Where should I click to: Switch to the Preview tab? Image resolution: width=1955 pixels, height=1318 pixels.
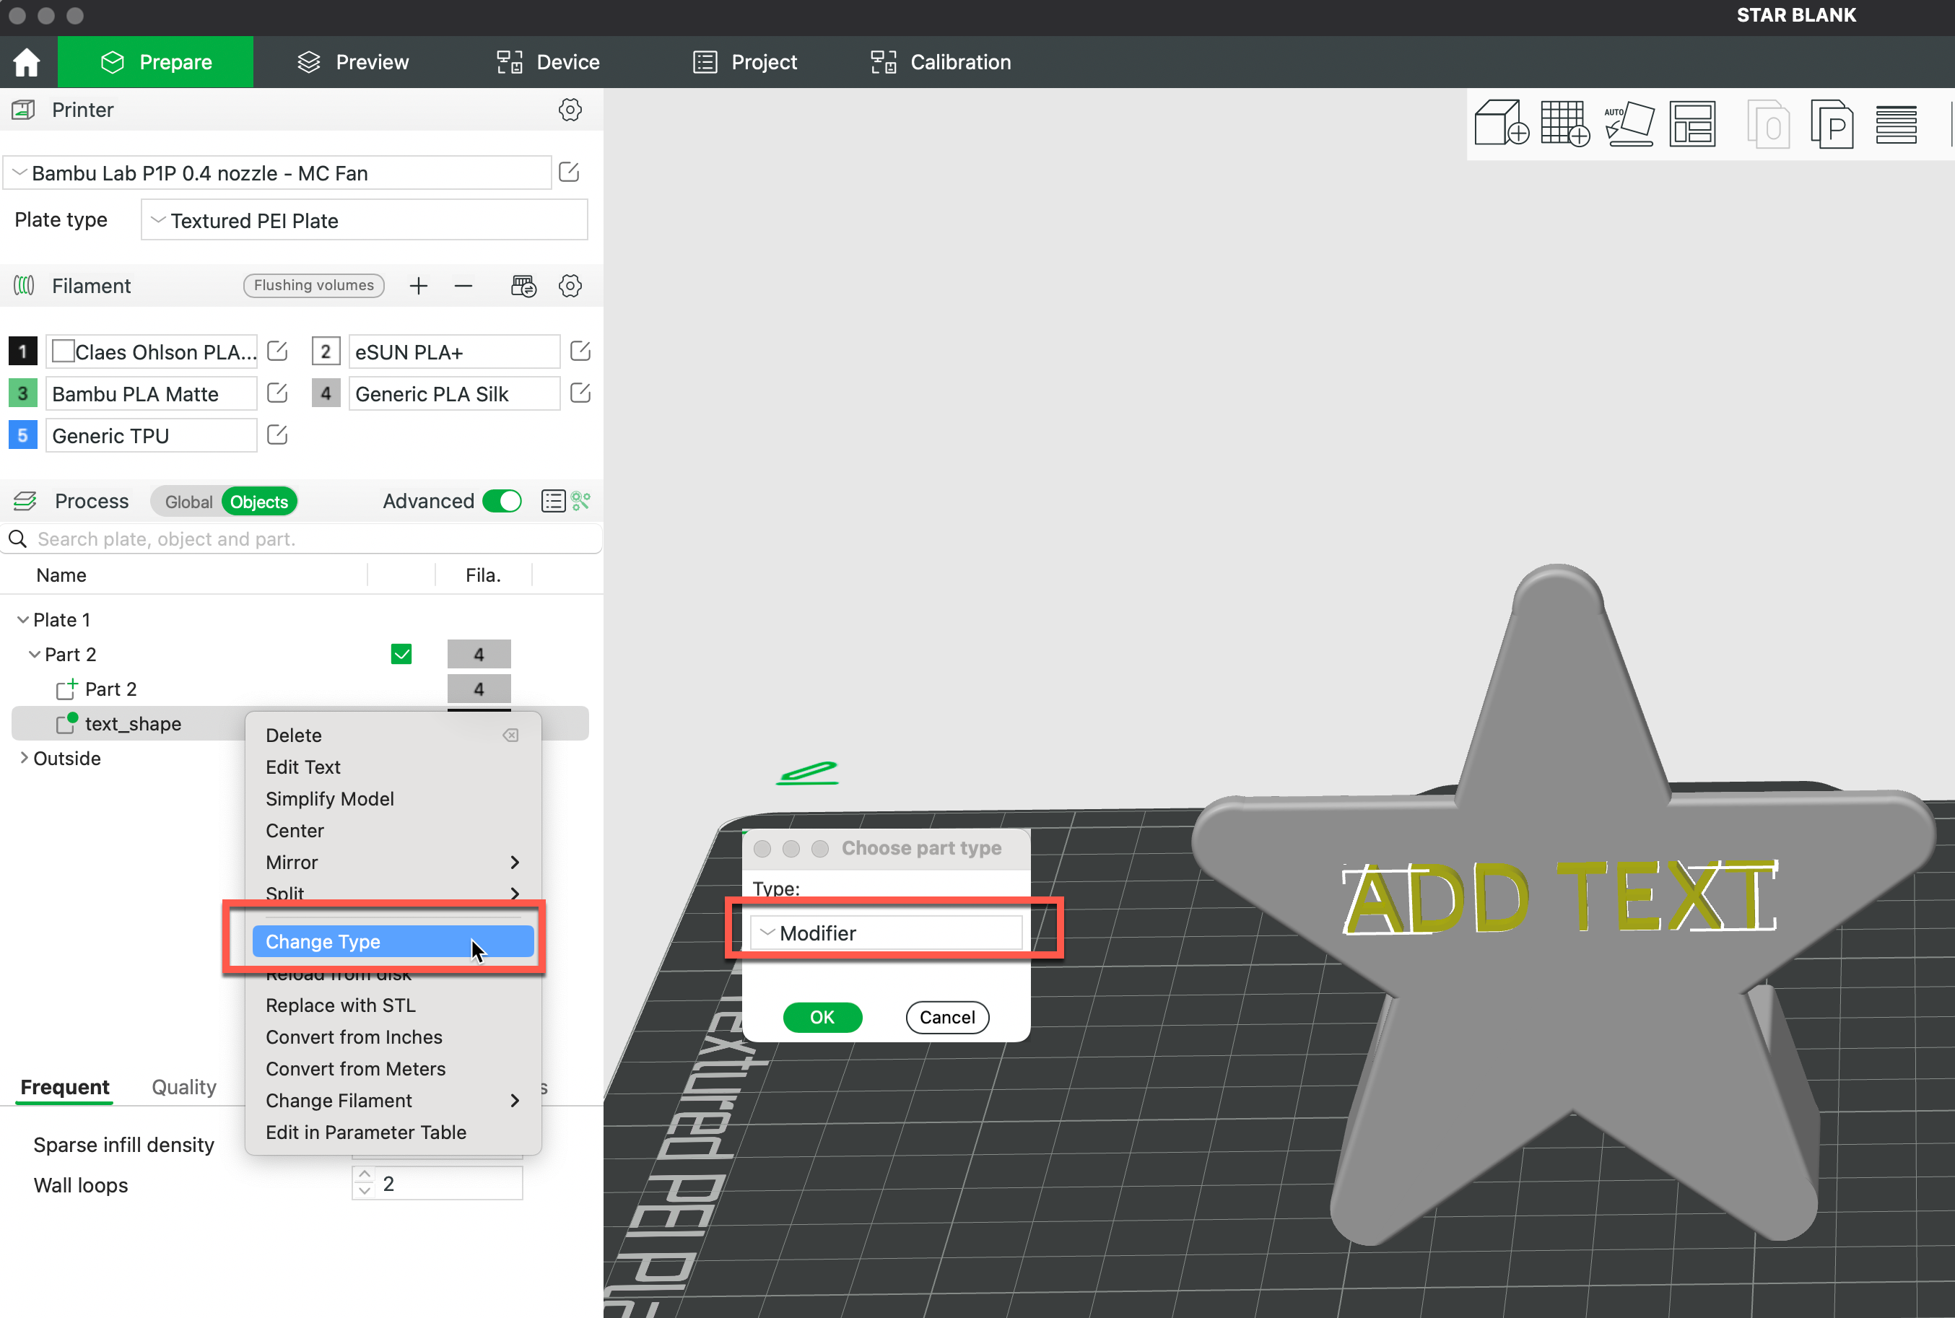pos(353,62)
